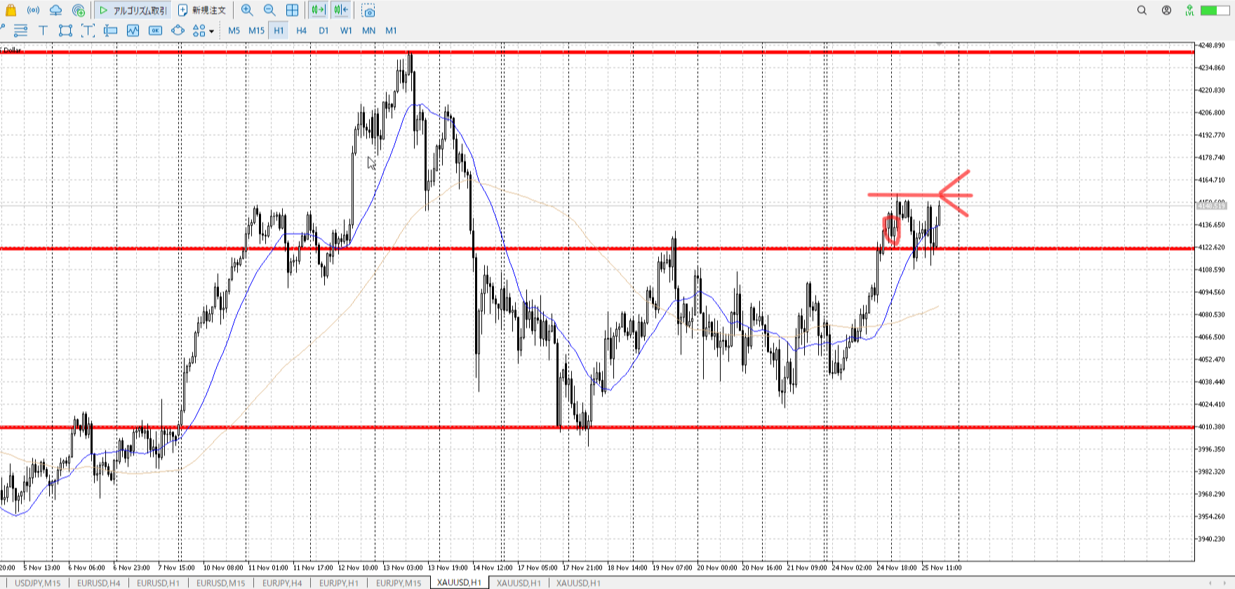This screenshot has height=589, width=1235.
Task: Switch timeframe to H4
Action: [301, 30]
